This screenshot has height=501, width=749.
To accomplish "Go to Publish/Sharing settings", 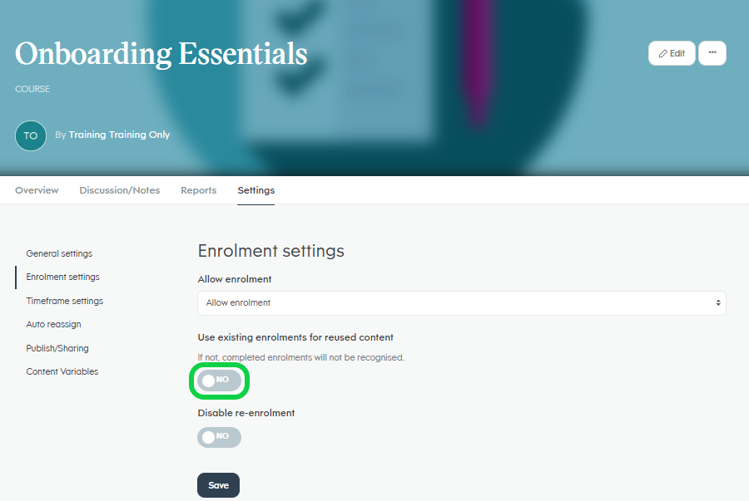I will pos(57,348).
